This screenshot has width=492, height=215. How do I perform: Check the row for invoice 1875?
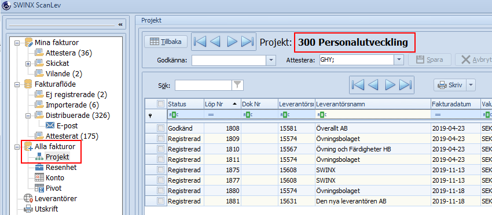coord(160,170)
